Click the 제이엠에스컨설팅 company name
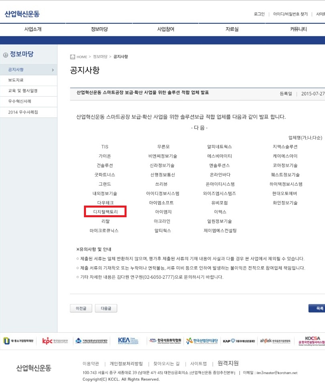325x385 pixels. (x=220, y=231)
